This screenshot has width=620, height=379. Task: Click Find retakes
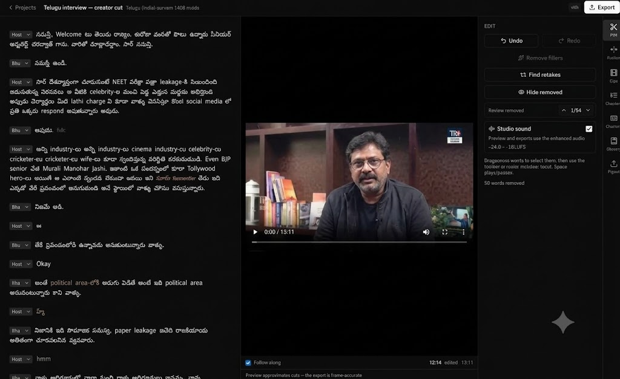[540, 74]
